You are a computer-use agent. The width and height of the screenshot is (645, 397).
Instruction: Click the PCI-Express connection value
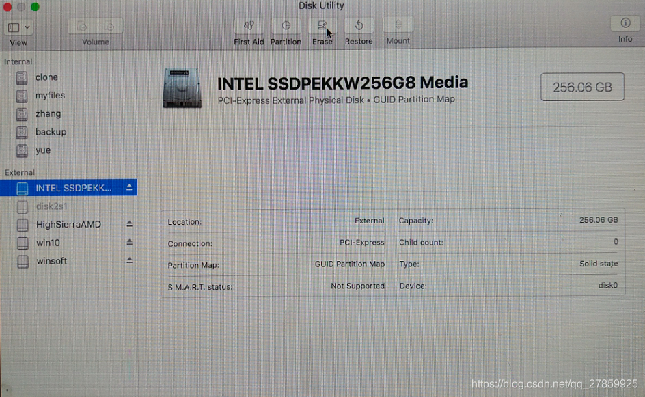pos(362,243)
